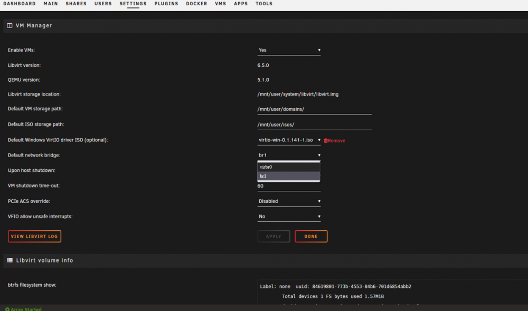Open the Tools menu

point(264,4)
